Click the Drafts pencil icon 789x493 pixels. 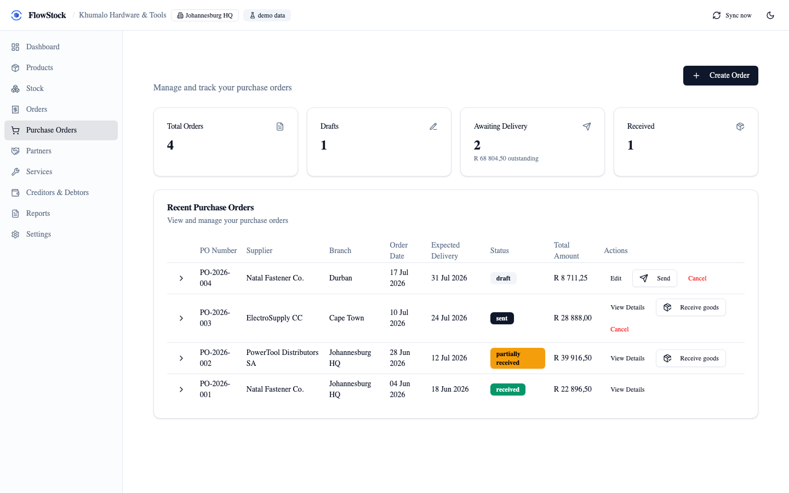pyautogui.click(x=433, y=127)
